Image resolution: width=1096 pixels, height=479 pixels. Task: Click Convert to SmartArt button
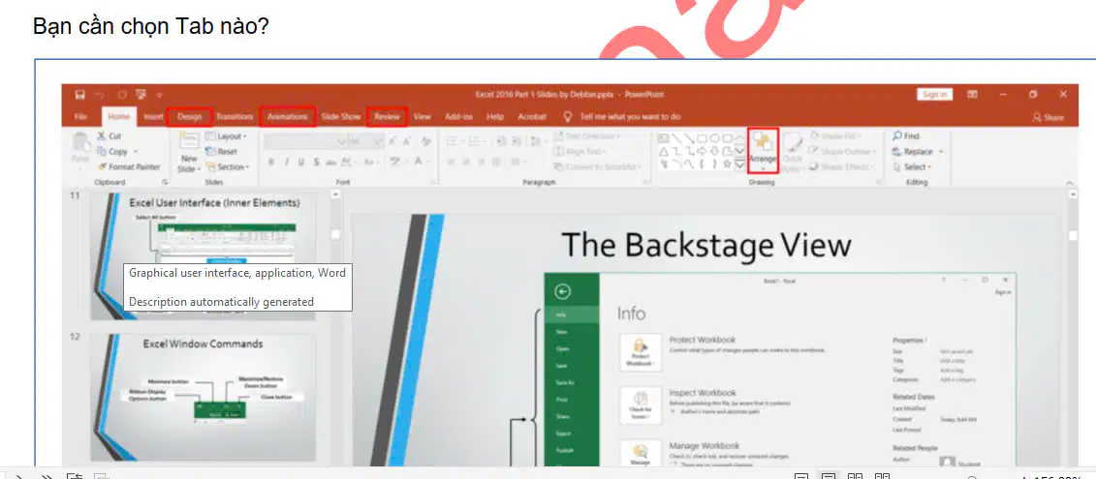pyautogui.click(x=599, y=166)
